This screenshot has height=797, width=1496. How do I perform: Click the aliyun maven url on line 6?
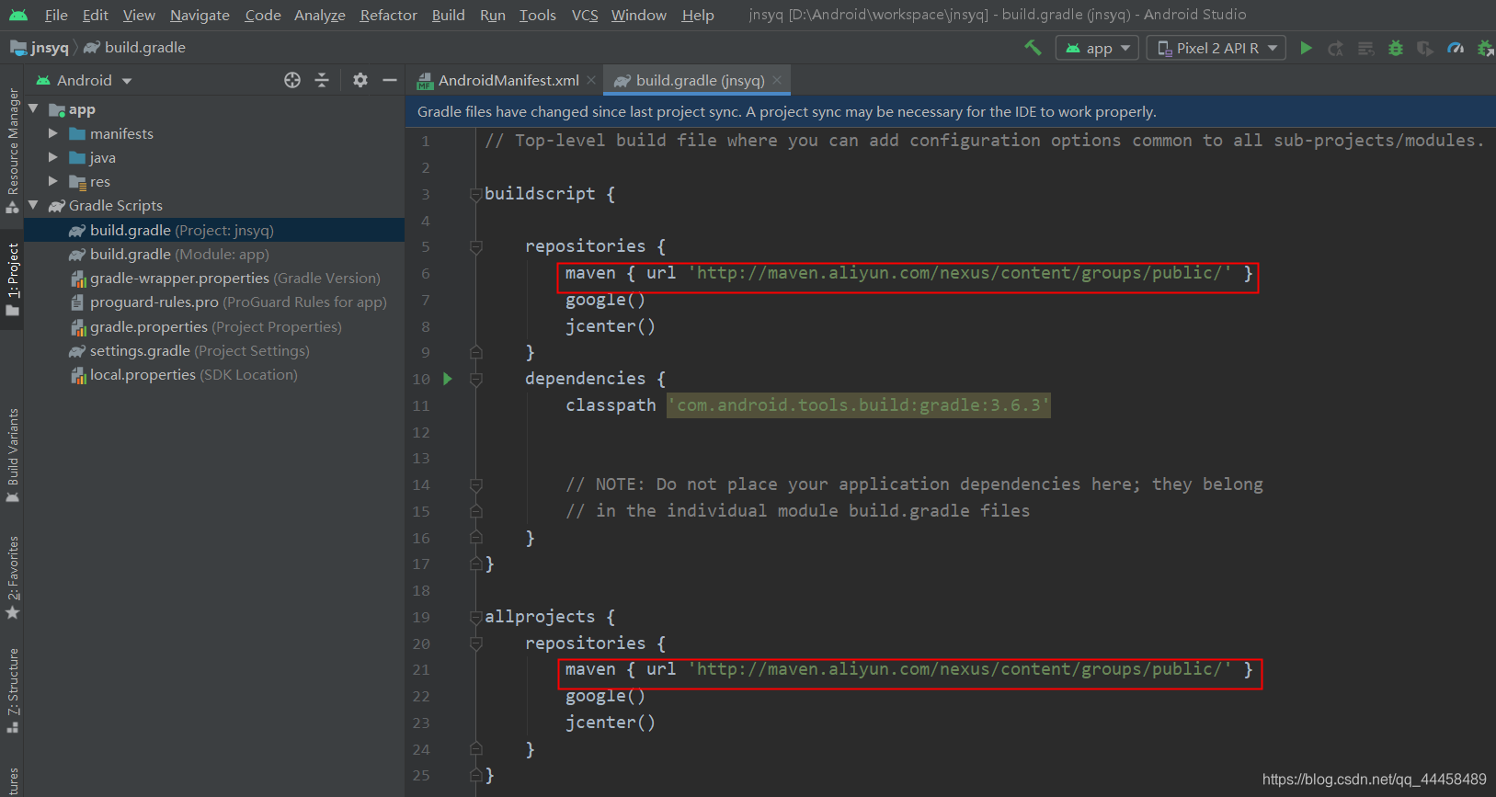[x=960, y=273]
